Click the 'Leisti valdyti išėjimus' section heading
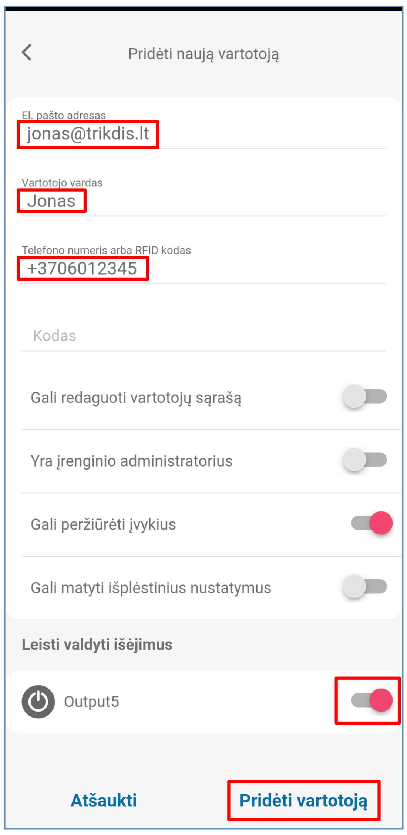This screenshot has width=407, height=835. coord(97,645)
